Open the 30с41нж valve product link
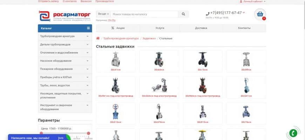Viewport: 305px width, 140px height. [x=116, y=70]
